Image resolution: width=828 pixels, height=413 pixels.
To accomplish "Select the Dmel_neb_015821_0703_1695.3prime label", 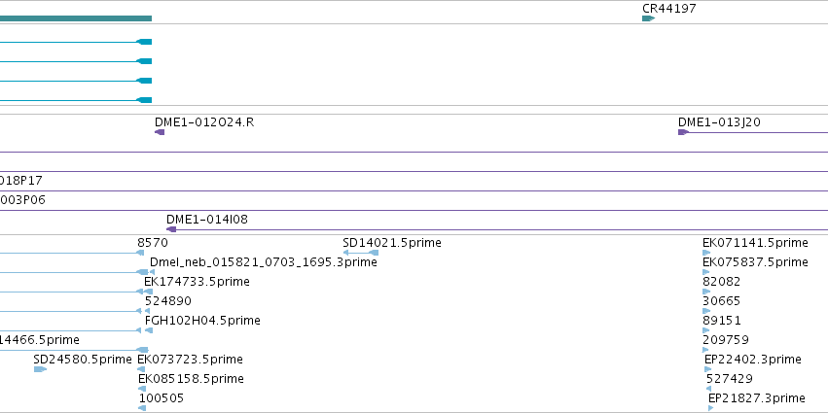I will 264,261.
